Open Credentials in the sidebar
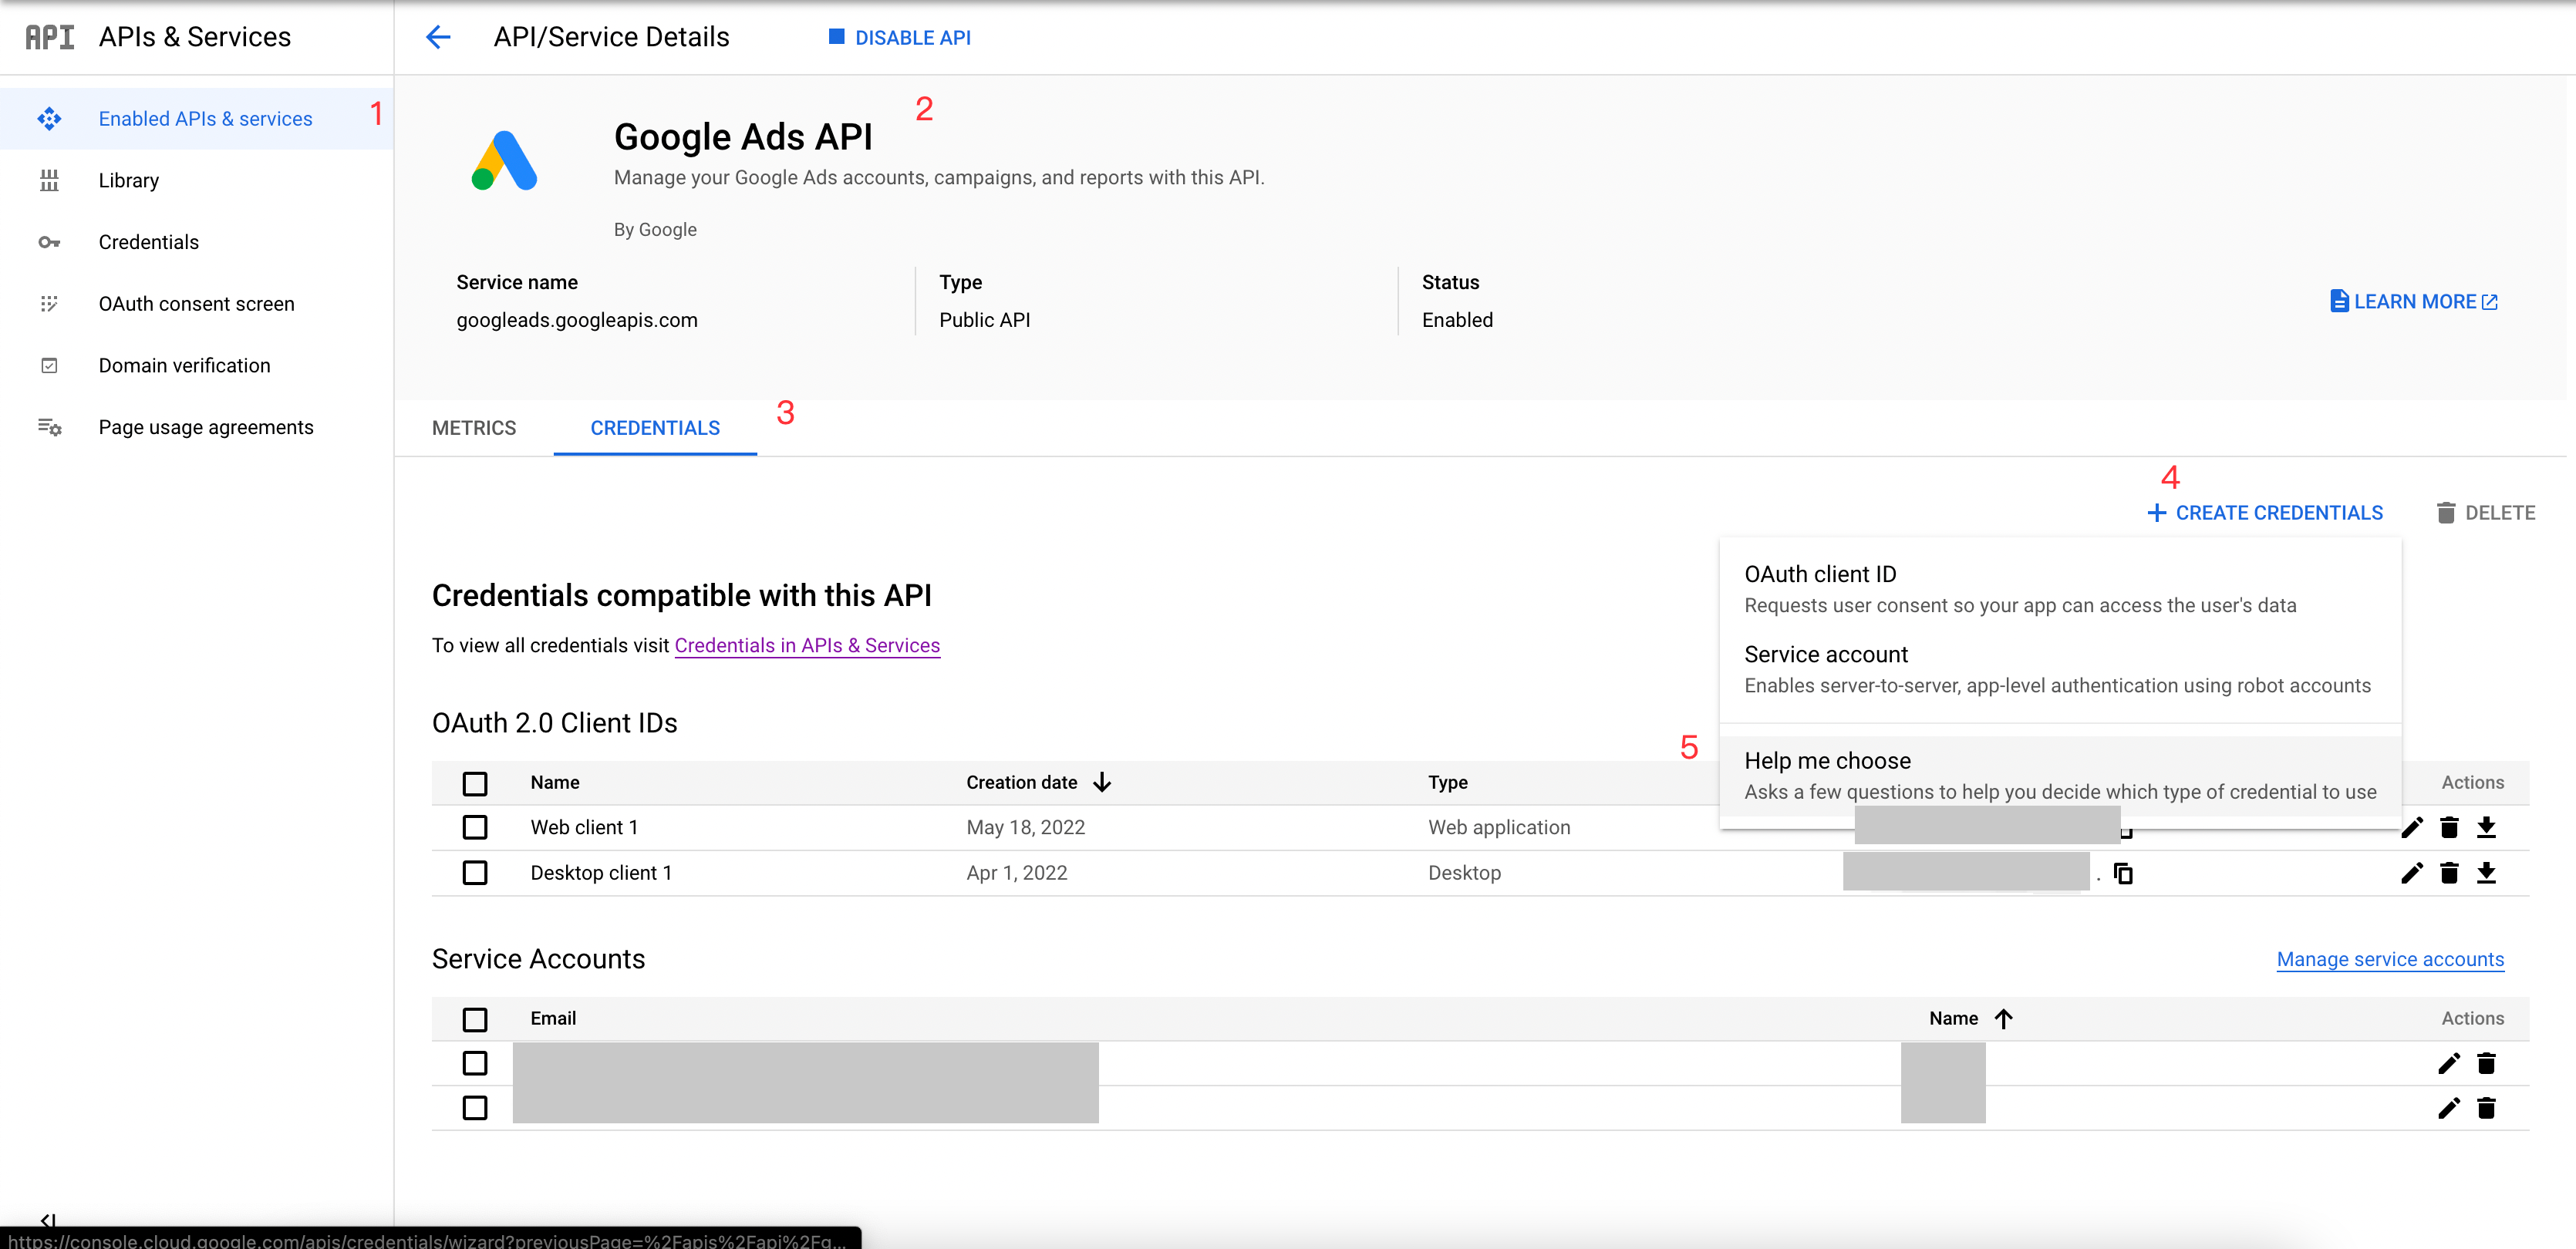The image size is (2576, 1249). pos(196,242)
